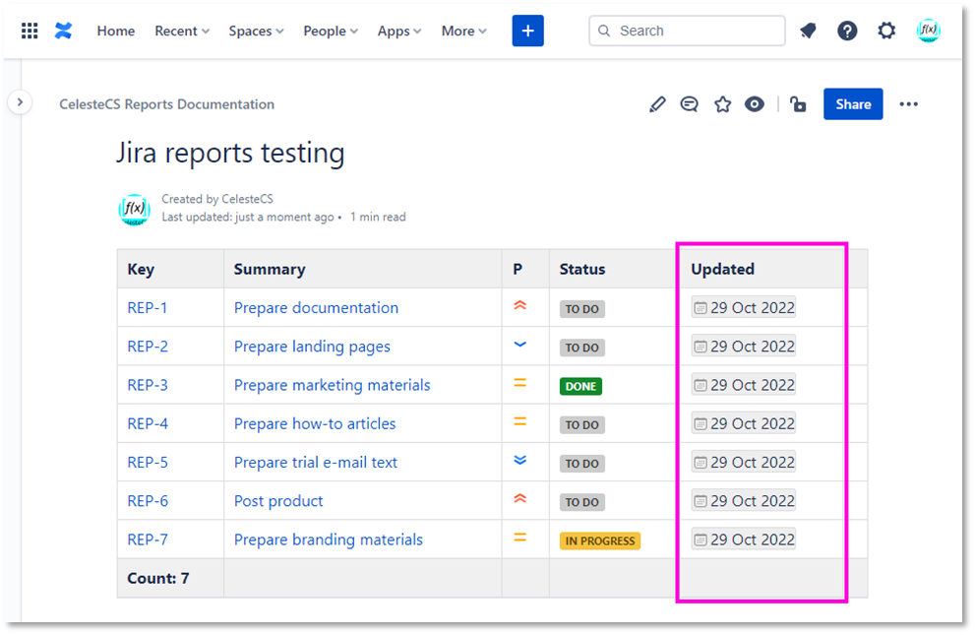Open the inline comments icon
The width and height of the screenshot is (975, 635).
click(689, 104)
